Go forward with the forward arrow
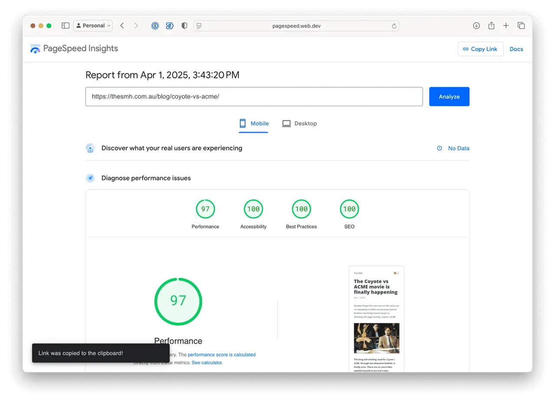555x402 pixels. pos(136,26)
